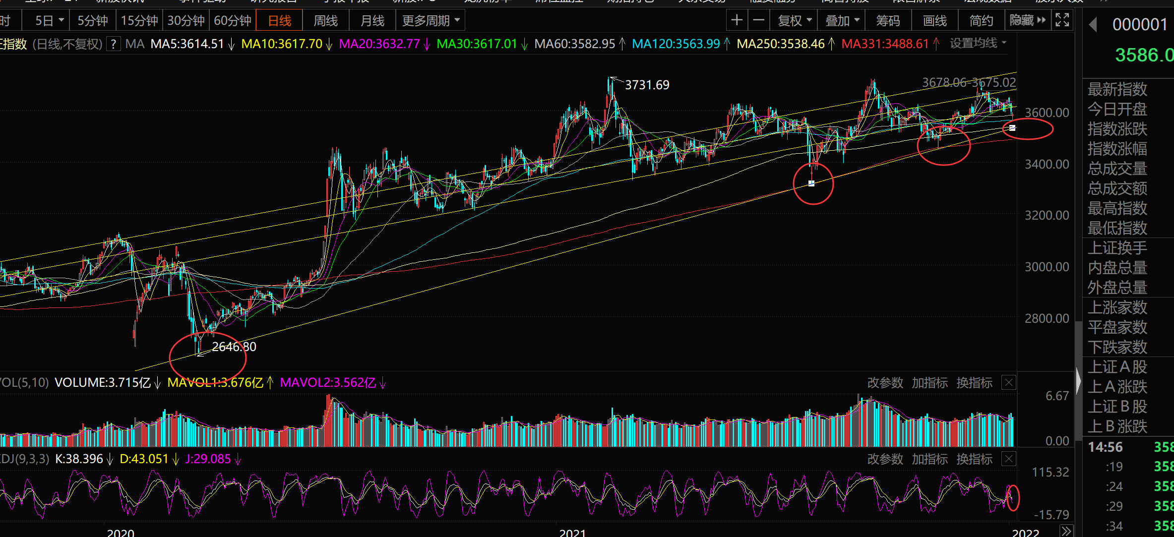Toggle 隐藏 to hide side panel
1174x537 pixels.
(x=1027, y=20)
